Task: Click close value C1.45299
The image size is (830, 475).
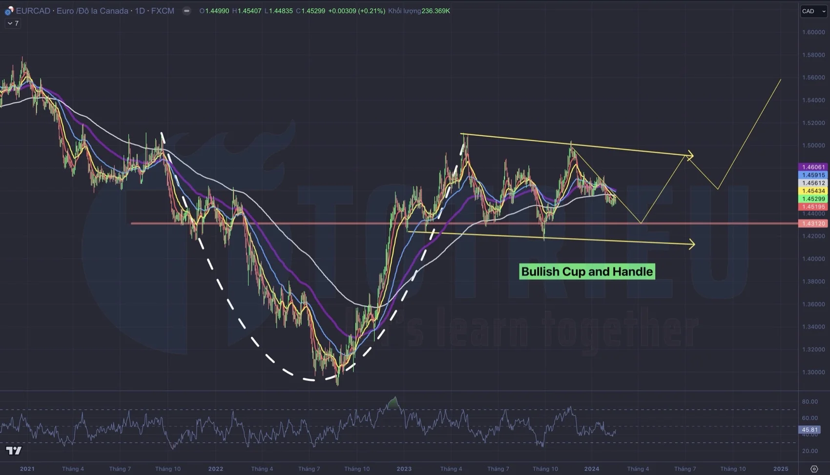Action: (x=311, y=11)
